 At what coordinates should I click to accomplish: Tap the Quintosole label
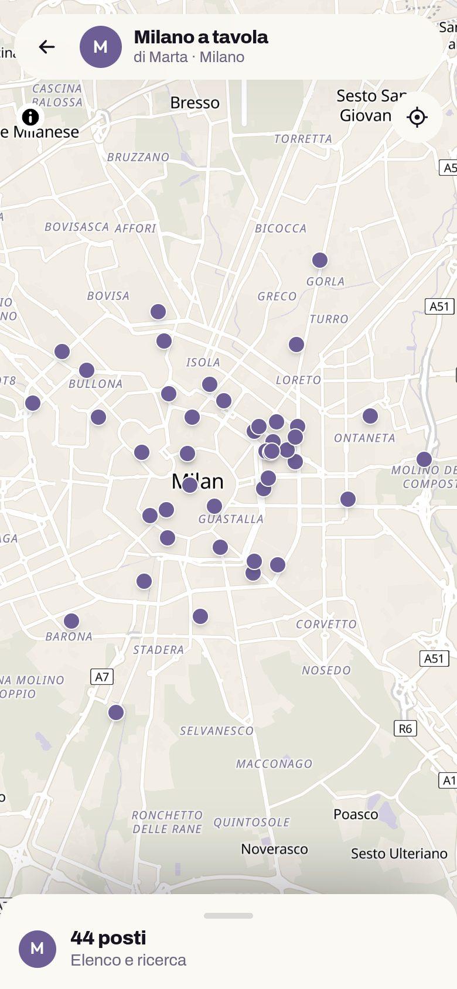coord(251,822)
